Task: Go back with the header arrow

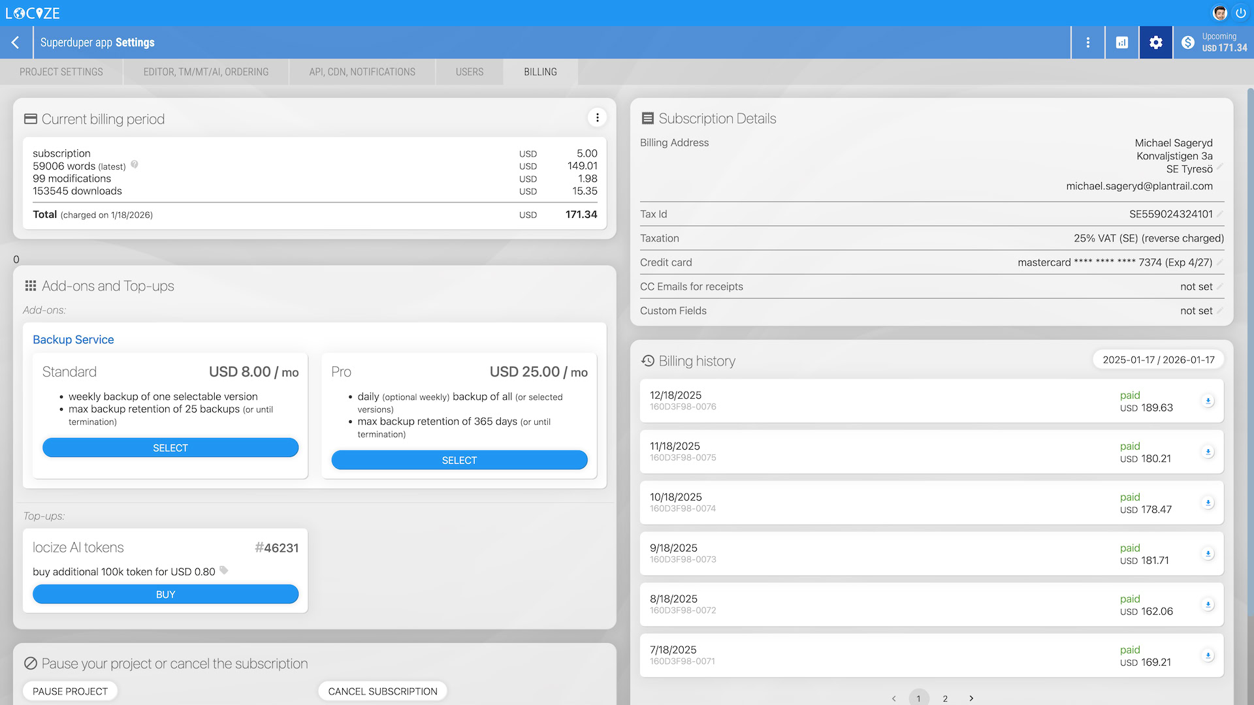Action: coord(16,42)
